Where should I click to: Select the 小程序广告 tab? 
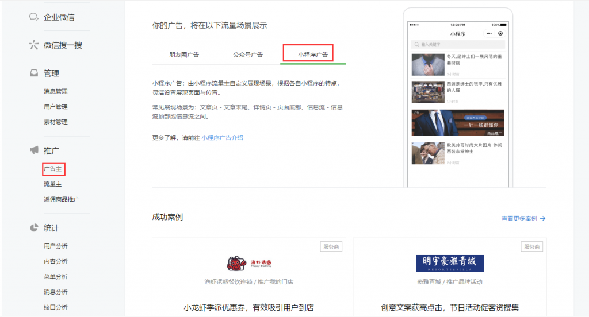coord(313,55)
